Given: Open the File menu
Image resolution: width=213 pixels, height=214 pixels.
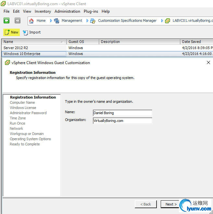Looking at the screenshot, I should 6,11.
